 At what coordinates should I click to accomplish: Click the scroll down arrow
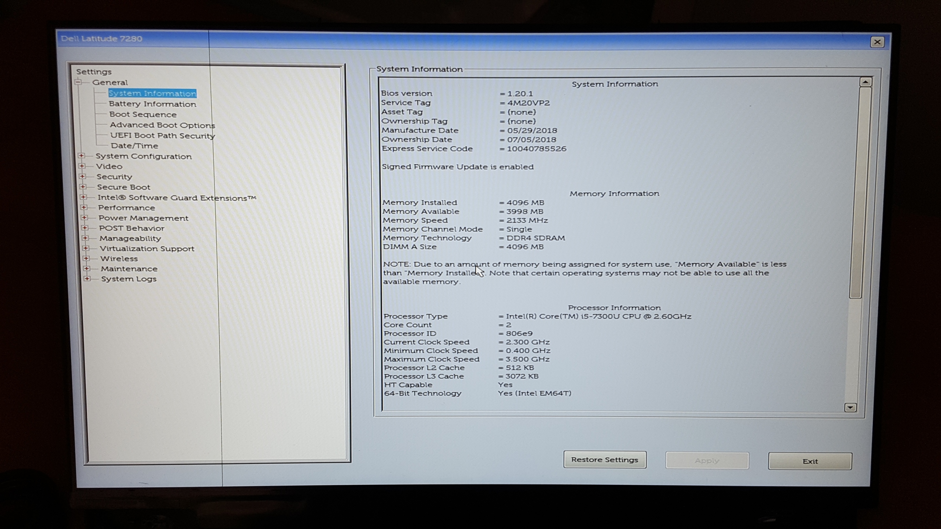coord(850,407)
